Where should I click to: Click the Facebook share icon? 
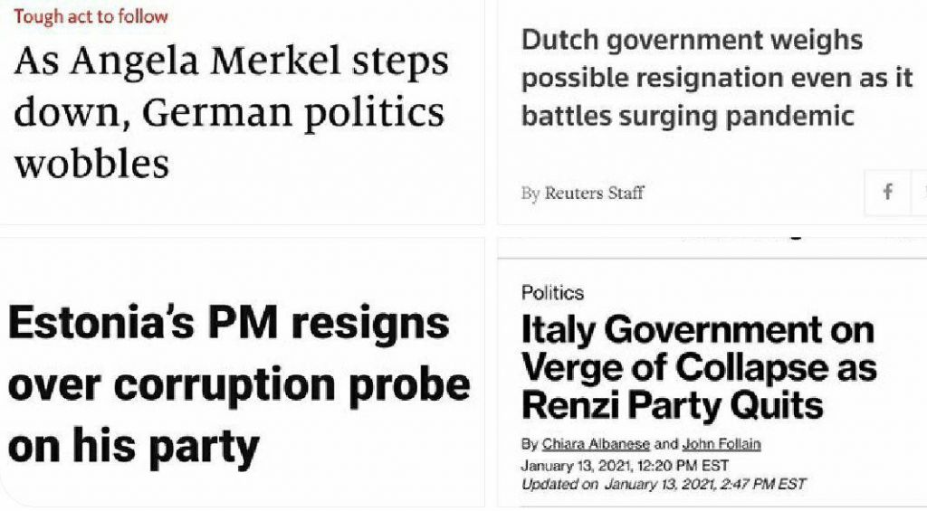(887, 192)
